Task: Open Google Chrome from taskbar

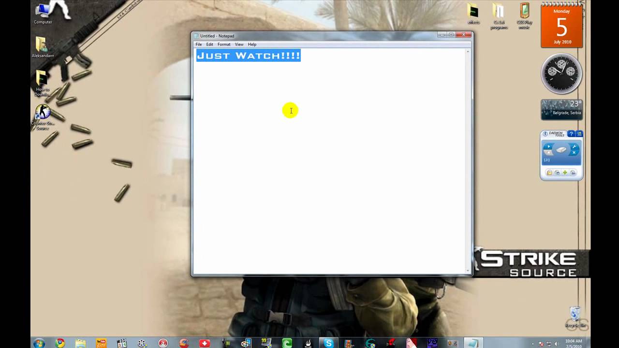Action: 60,343
